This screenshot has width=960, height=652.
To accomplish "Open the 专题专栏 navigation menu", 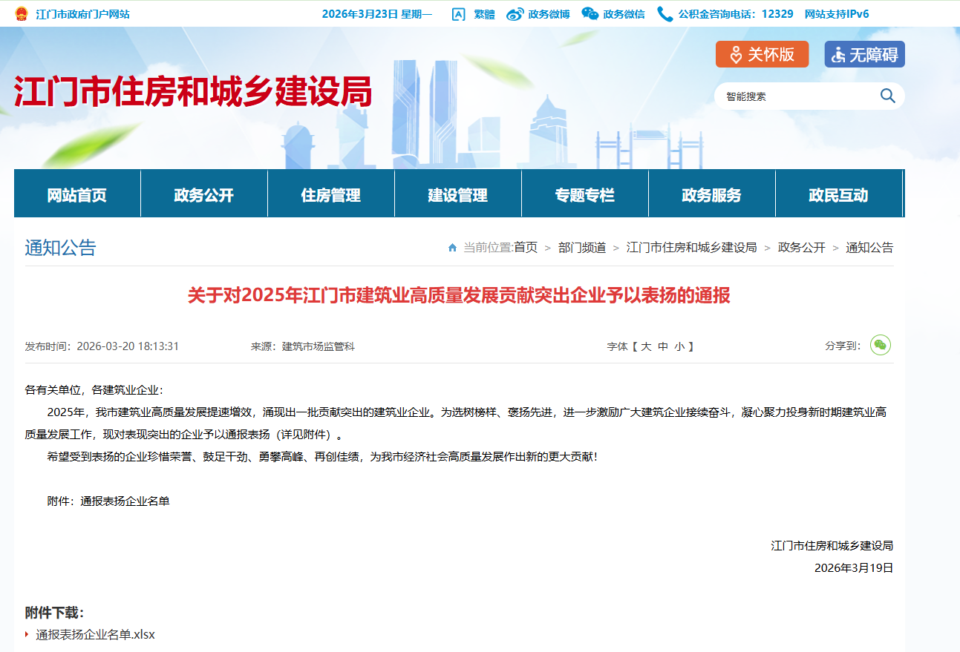I will coord(584,195).
